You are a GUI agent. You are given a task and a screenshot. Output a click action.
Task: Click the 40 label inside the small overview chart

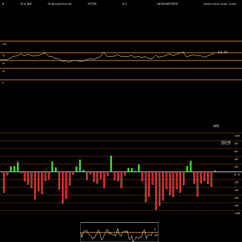[x=156, y=235]
